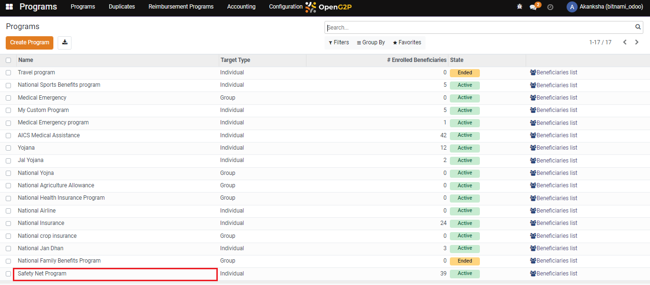Sort by the Target Type column header
650x285 pixels.
[x=235, y=60]
